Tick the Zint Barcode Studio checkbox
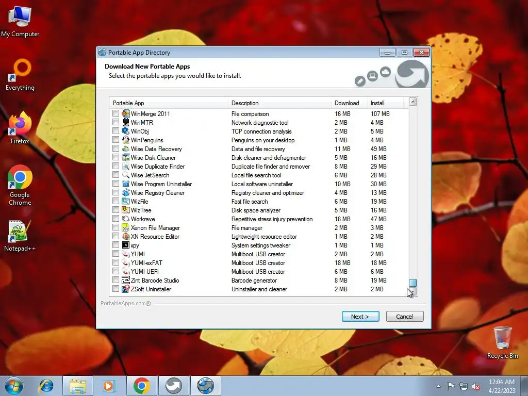528x396 pixels. (x=116, y=280)
